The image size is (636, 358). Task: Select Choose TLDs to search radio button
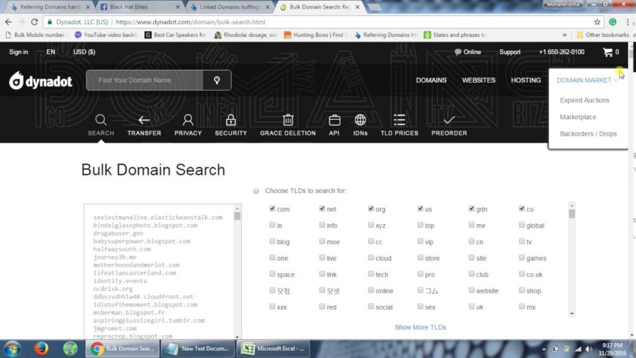(x=256, y=191)
